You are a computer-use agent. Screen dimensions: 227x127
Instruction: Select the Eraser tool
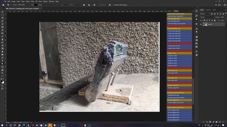tap(2, 46)
